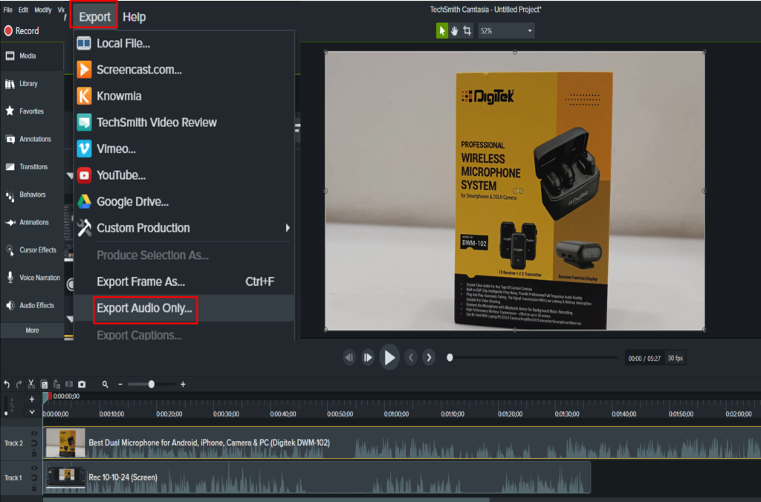Choose YouTube... export option
The image size is (761, 502).
pos(184,175)
